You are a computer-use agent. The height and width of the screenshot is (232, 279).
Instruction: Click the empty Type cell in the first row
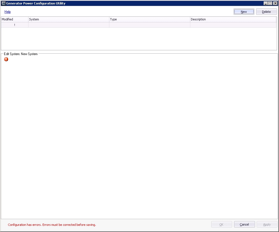[x=150, y=25]
